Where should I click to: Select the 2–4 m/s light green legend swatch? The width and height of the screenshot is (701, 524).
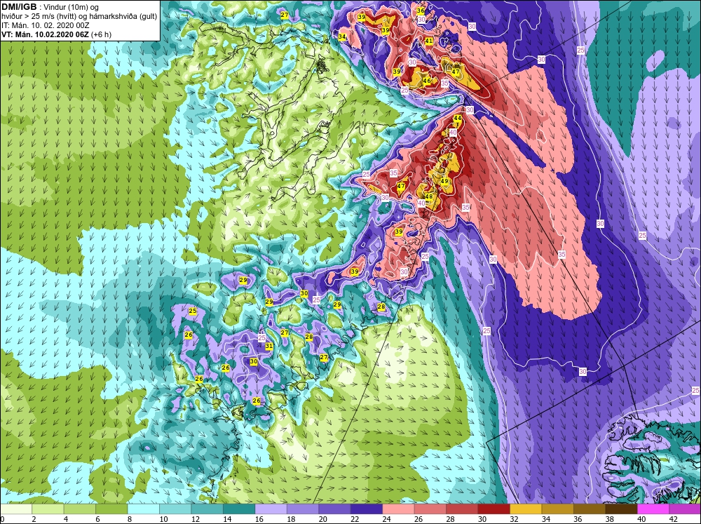[48, 509]
